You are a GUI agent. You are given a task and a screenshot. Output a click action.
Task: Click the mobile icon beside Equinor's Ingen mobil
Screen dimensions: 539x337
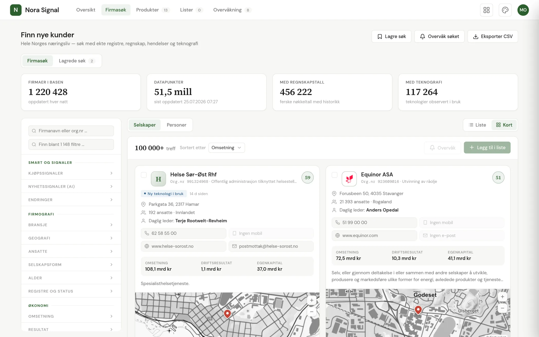click(x=425, y=223)
